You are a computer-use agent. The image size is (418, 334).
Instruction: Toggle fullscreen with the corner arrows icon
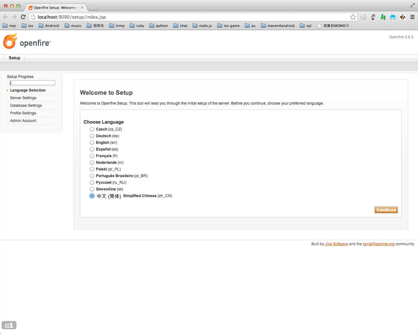[x=412, y=5]
